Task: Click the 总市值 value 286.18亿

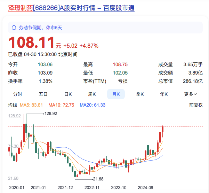Action: click(x=193, y=81)
